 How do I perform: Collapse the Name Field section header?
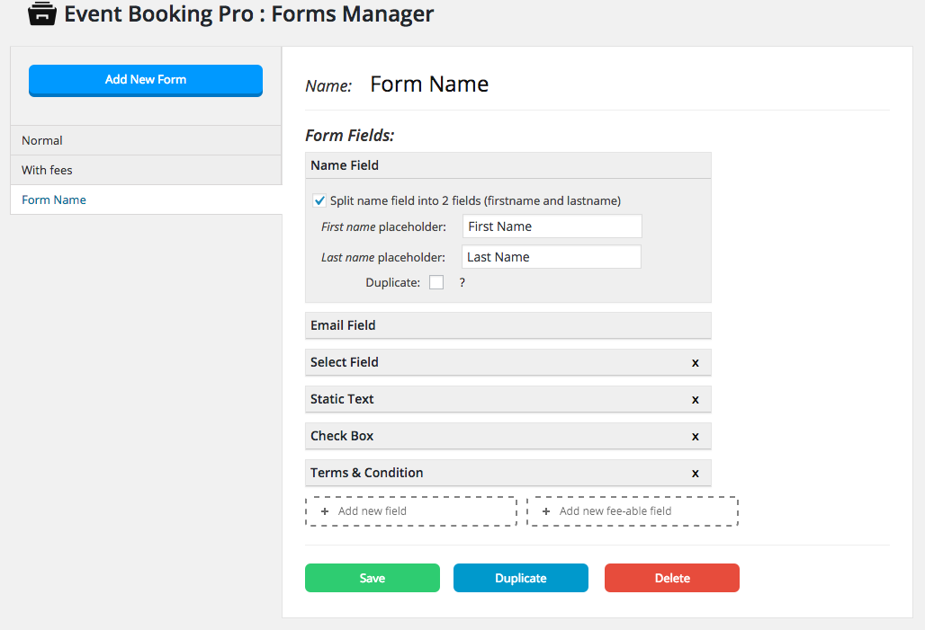pos(507,165)
